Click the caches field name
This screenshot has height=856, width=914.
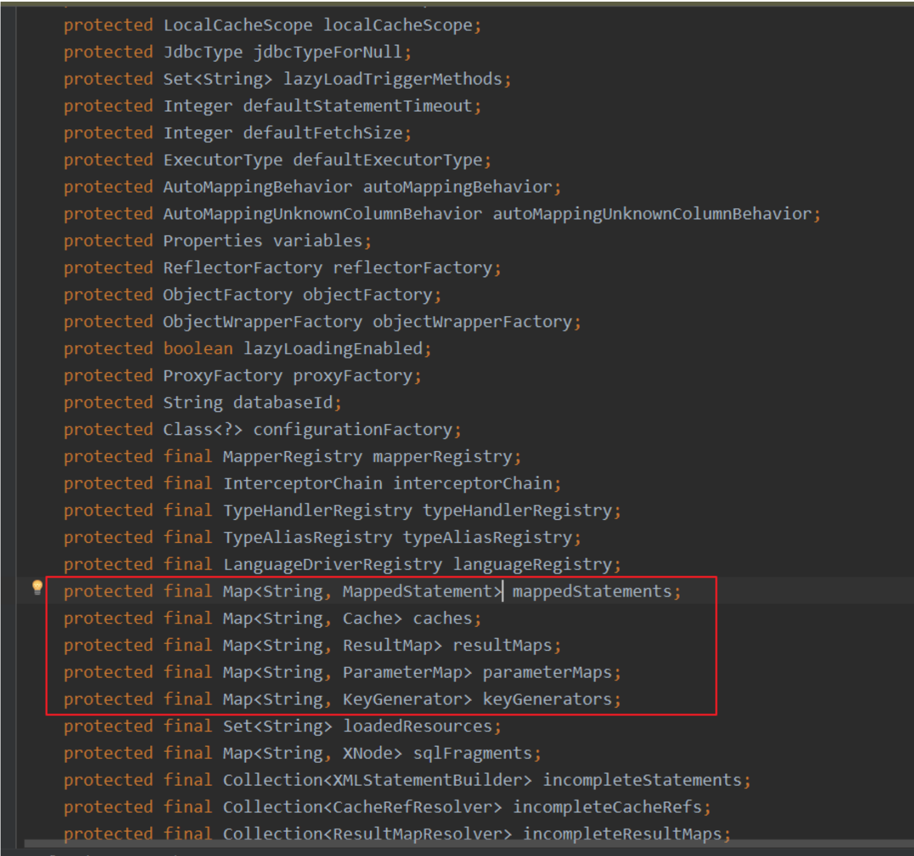click(442, 618)
